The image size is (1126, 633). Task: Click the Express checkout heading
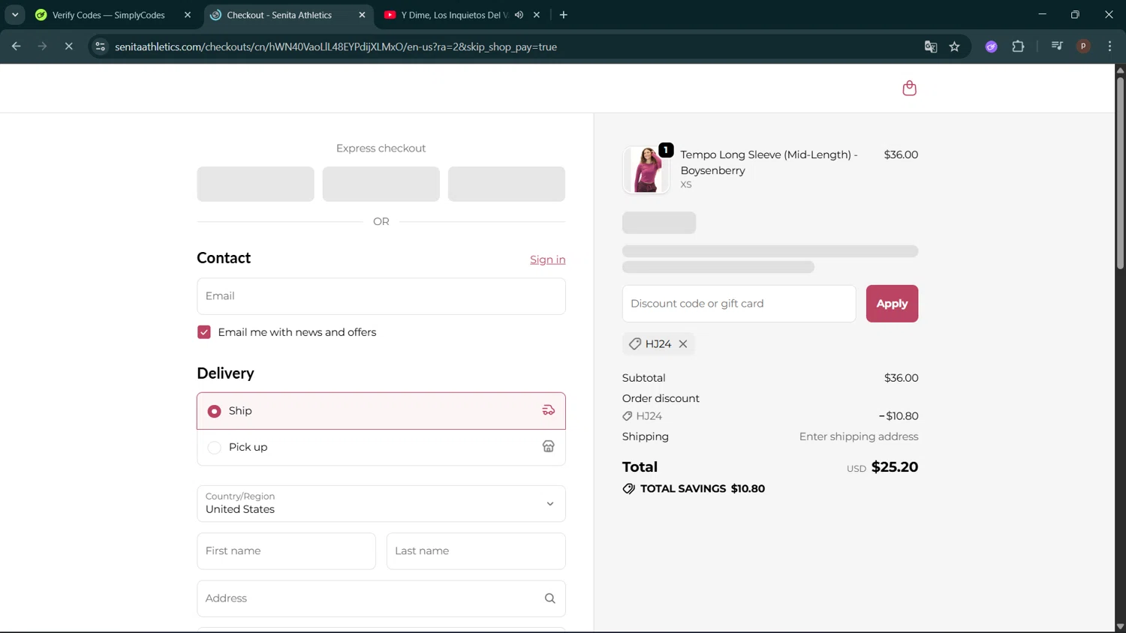pos(381,148)
